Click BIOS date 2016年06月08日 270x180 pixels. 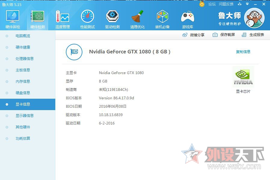click(x=113, y=106)
